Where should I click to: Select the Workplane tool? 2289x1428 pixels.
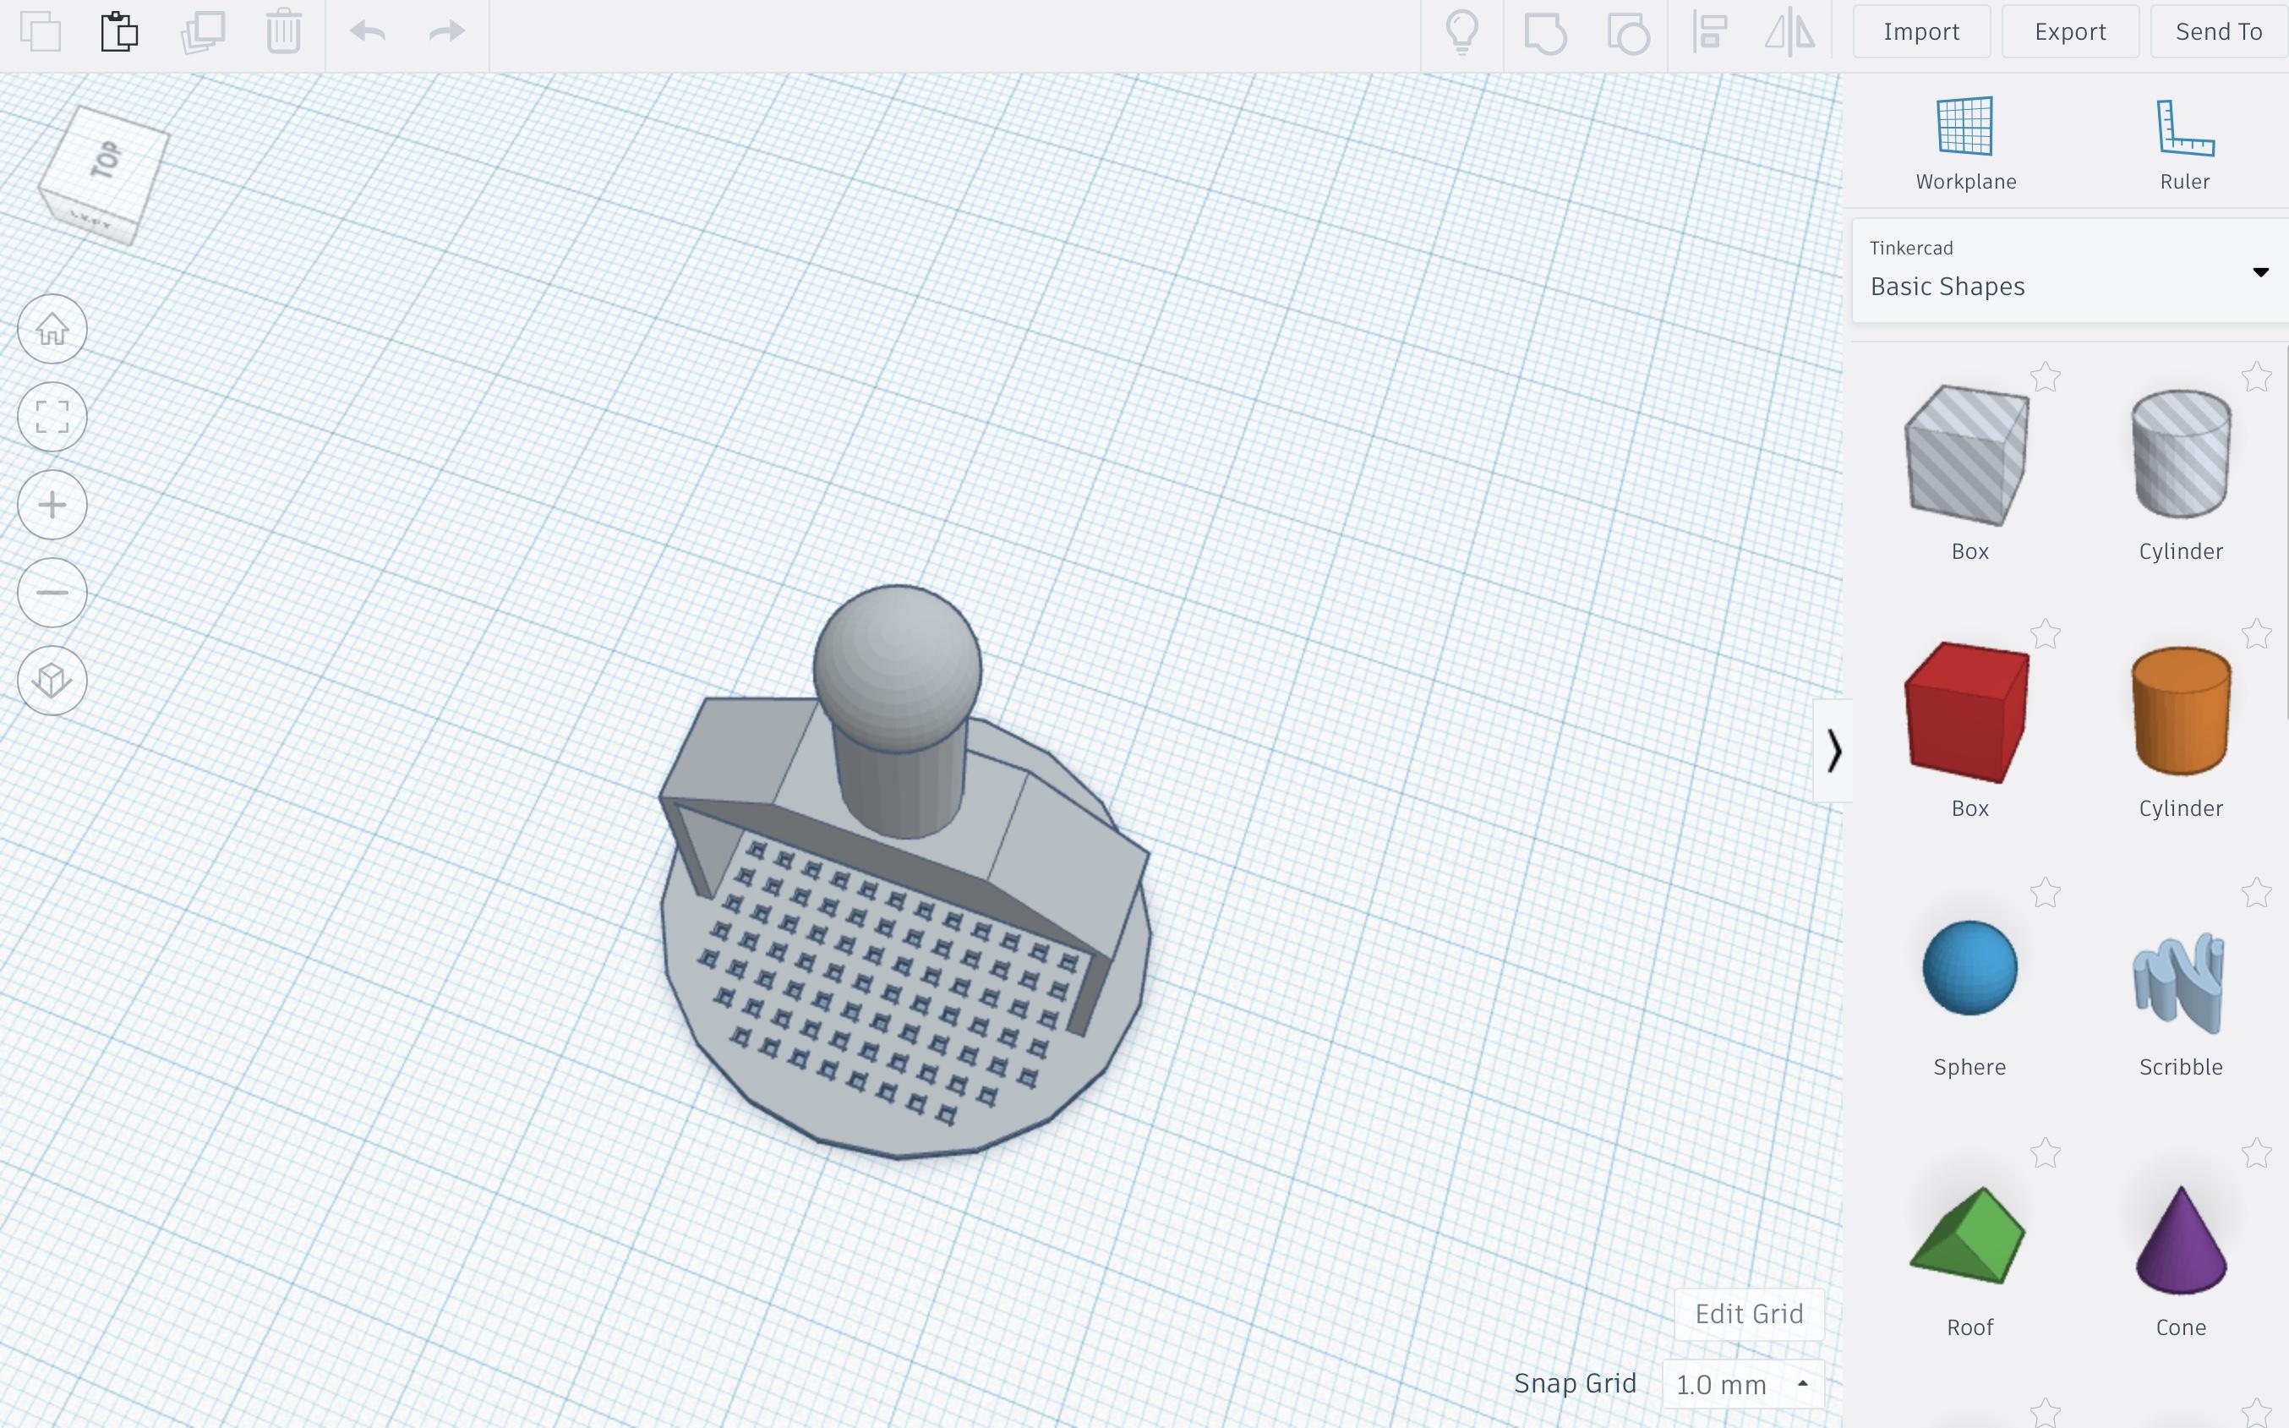(1965, 145)
